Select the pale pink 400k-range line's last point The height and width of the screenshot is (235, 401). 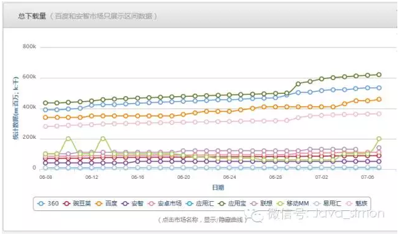(x=379, y=114)
